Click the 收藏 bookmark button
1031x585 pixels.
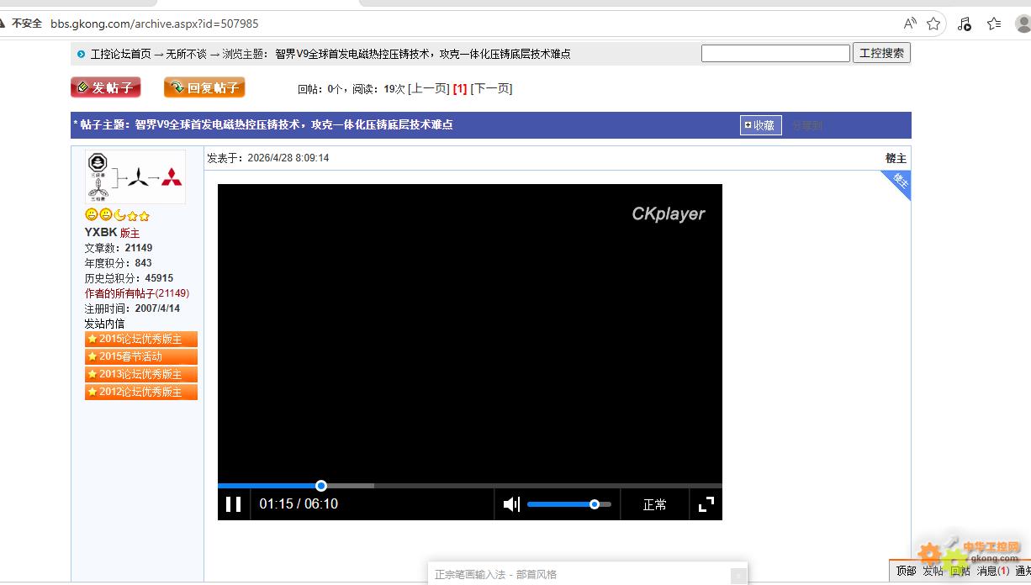tap(760, 125)
